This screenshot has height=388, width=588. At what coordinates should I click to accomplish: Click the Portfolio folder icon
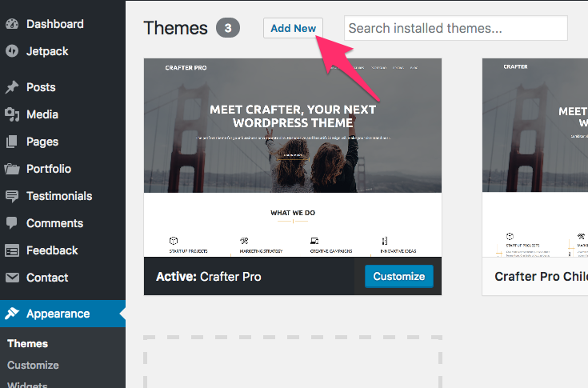(x=12, y=169)
